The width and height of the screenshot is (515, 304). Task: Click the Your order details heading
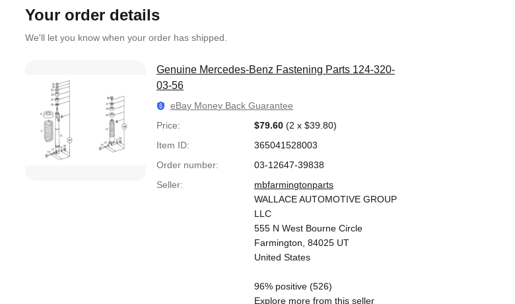(92, 15)
